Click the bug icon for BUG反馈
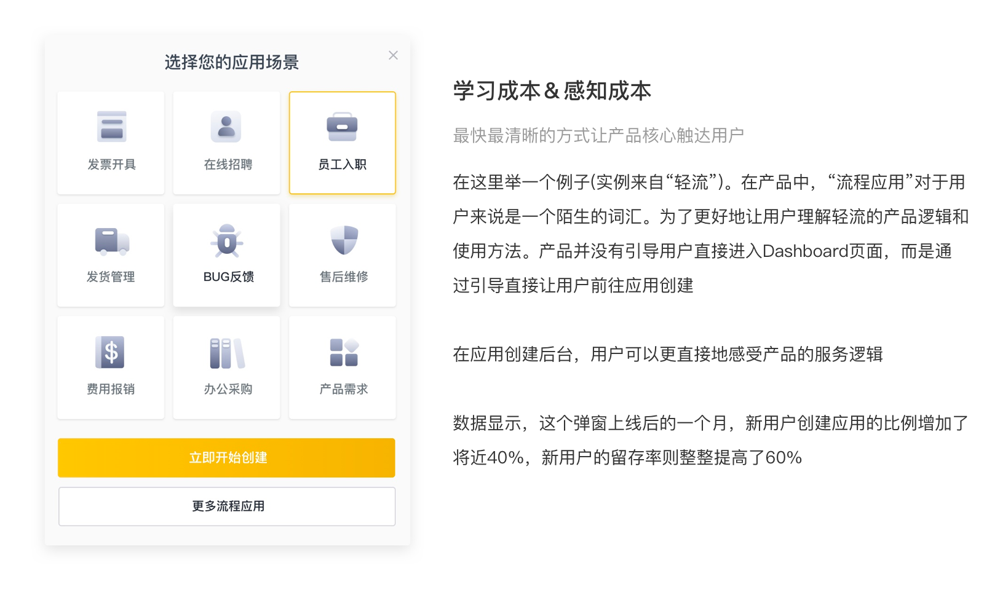The height and width of the screenshot is (590, 984). click(x=226, y=240)
